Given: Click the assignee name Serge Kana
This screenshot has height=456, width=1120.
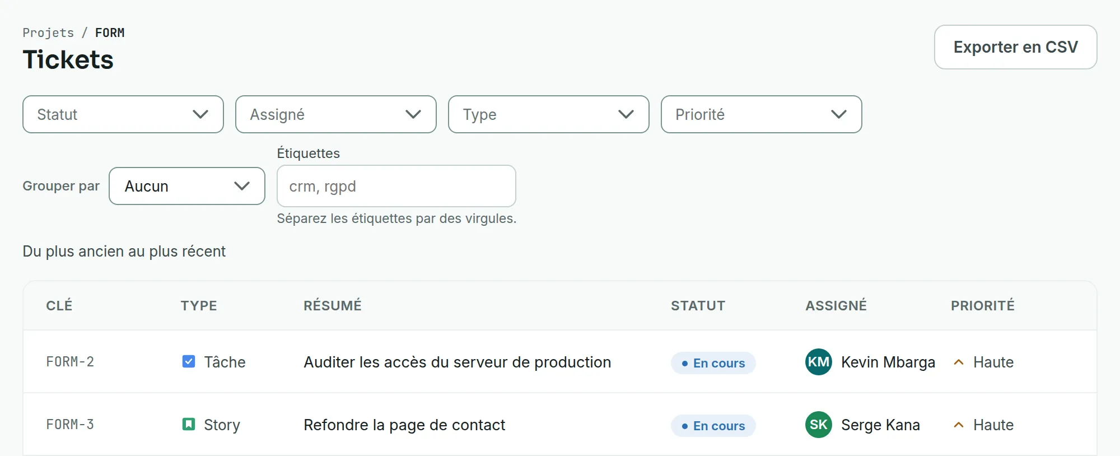Looking at the screenshot, I should tap(880, 425).
